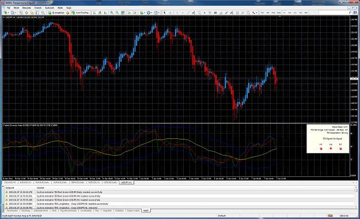
Task: Toggle the AutoTrading button
Action: point(80,13)
